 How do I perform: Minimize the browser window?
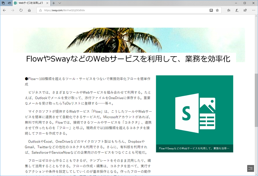[x=236, y=3]
